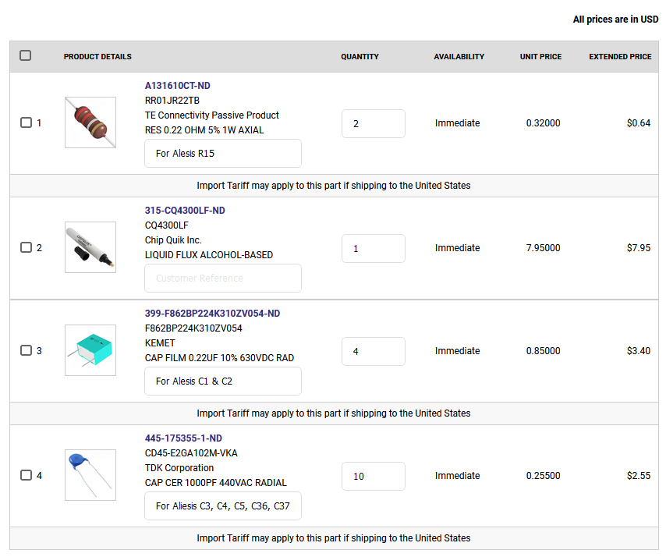Toggle the select-all checkbox in header

(x=26, y=55)
